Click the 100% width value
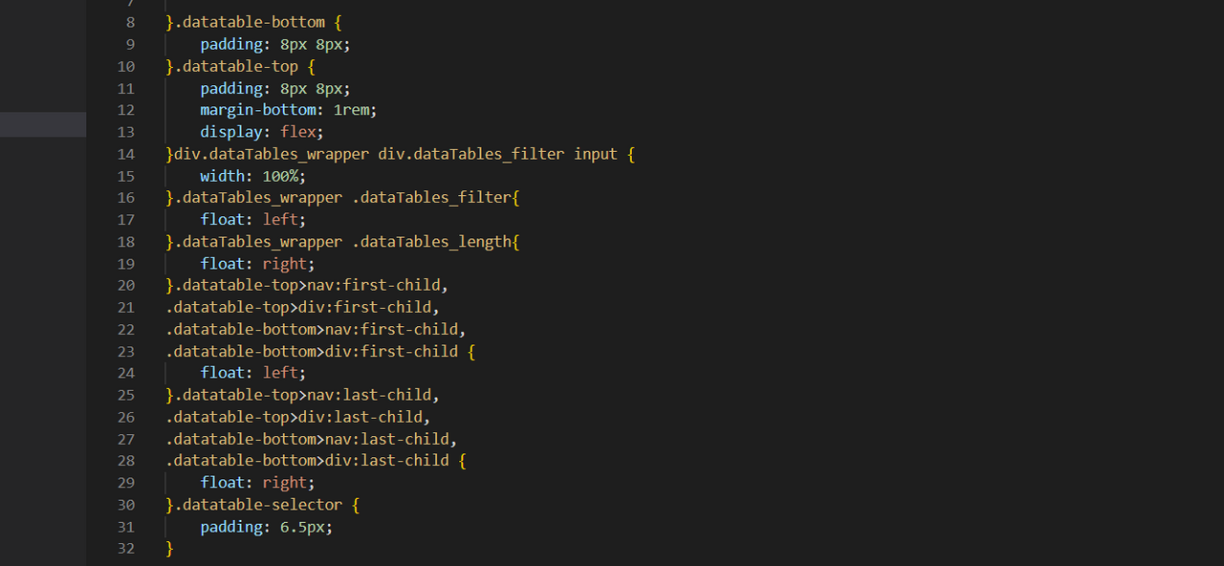 pyautogui.click(x=282, y=176)
